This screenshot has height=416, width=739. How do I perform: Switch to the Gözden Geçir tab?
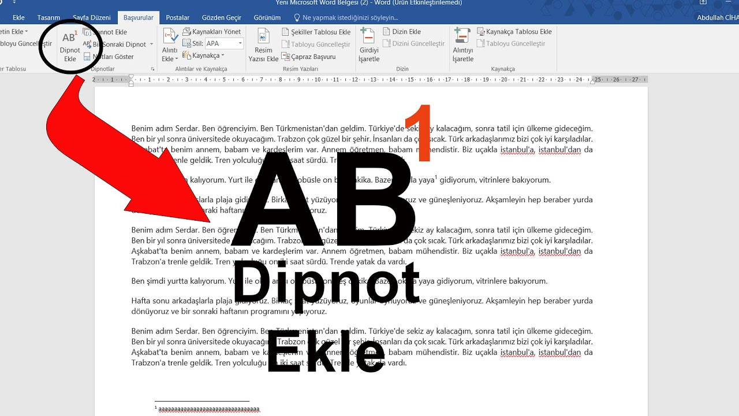coord(221,18)
